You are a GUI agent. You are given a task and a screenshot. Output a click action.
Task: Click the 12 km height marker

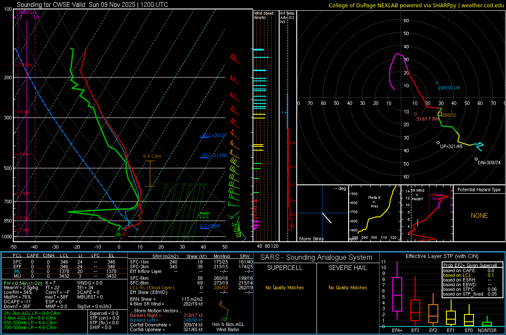coord(25,65)
